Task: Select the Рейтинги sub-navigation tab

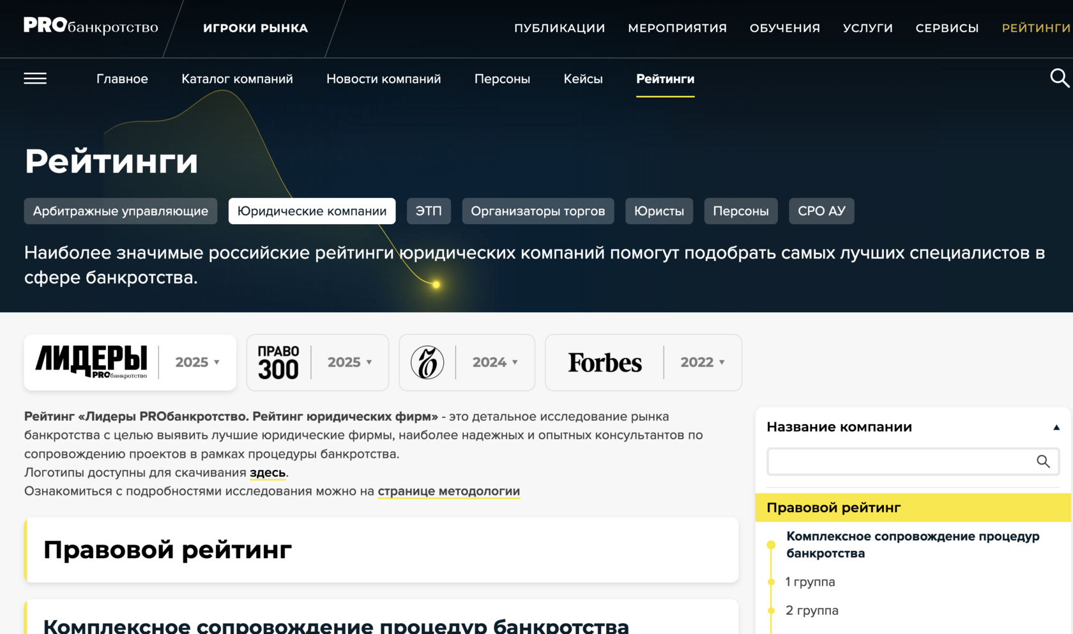Action: pos(665,79)
